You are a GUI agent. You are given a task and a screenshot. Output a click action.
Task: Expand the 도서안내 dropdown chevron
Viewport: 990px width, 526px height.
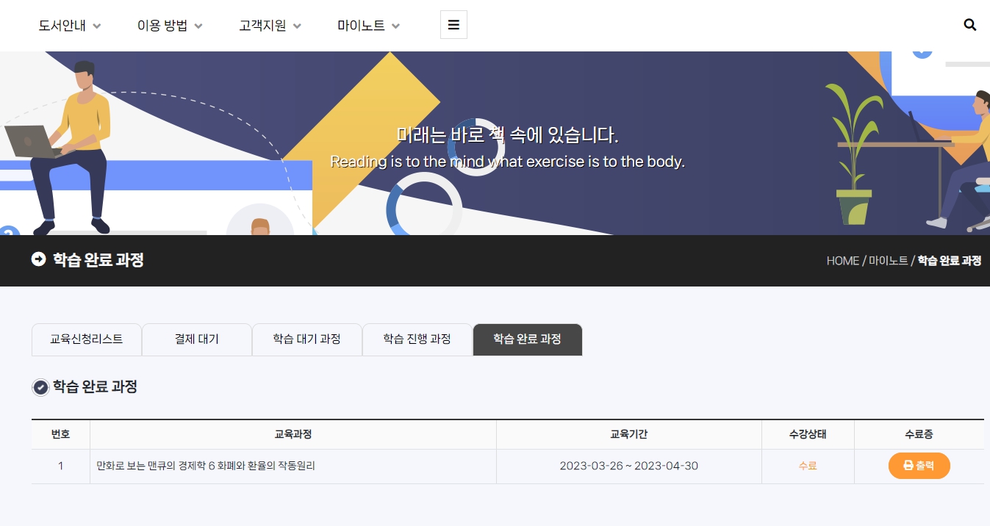pyautogui.click(x=97, y=26)
